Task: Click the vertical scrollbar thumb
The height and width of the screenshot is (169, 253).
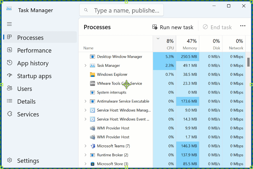Action: point(249,62)
